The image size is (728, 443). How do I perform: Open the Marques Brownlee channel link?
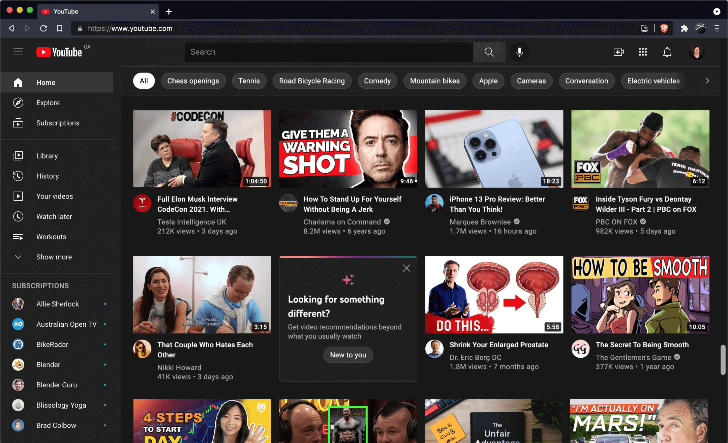480,222
